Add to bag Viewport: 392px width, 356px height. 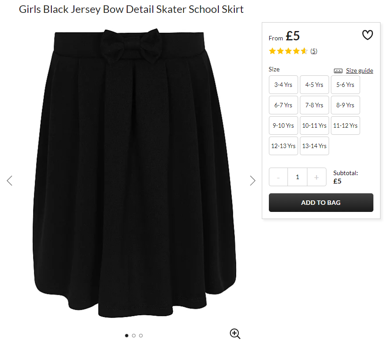click(321, 203)
